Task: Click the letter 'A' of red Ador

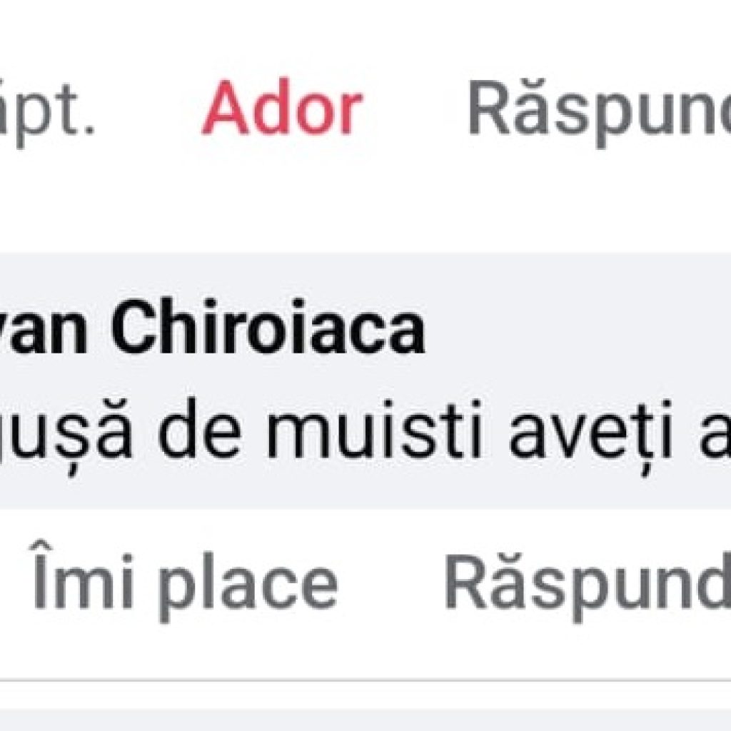Action: pyautogui.click(x=226, y=107)
